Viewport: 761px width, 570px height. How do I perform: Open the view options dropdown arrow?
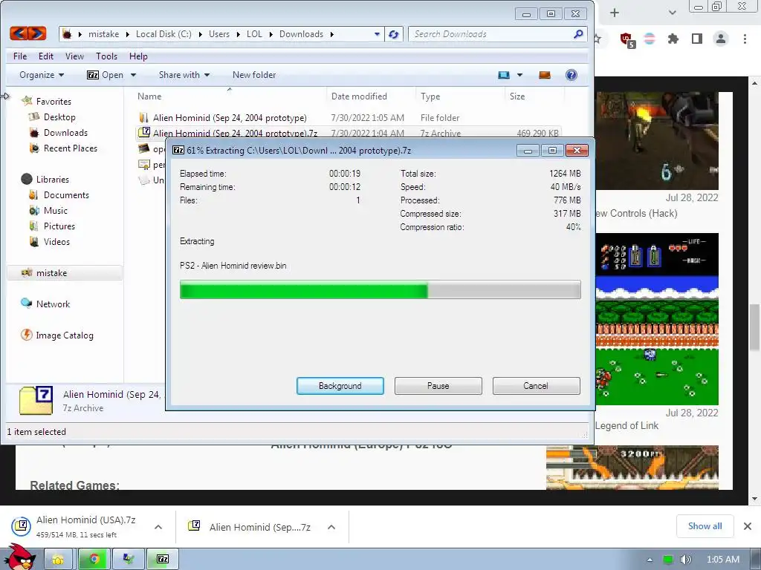point(519,75)
